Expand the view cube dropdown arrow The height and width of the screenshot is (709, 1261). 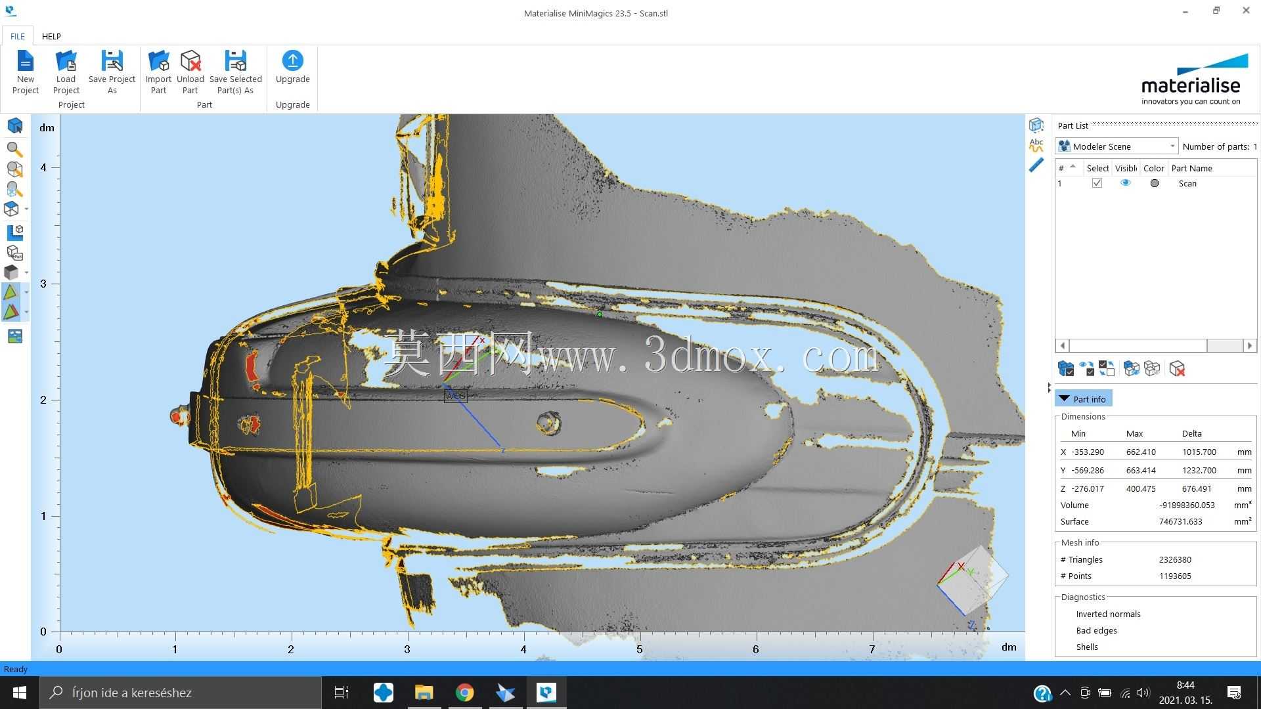pos(26,209)
